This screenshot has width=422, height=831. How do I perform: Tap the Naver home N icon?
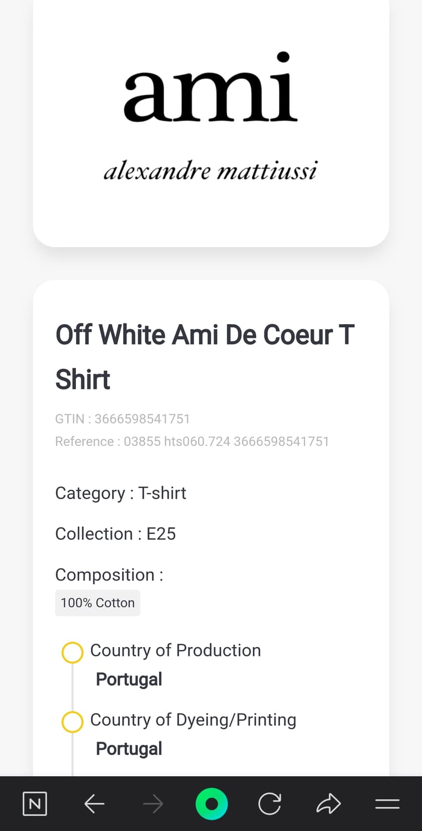point(34,804)
